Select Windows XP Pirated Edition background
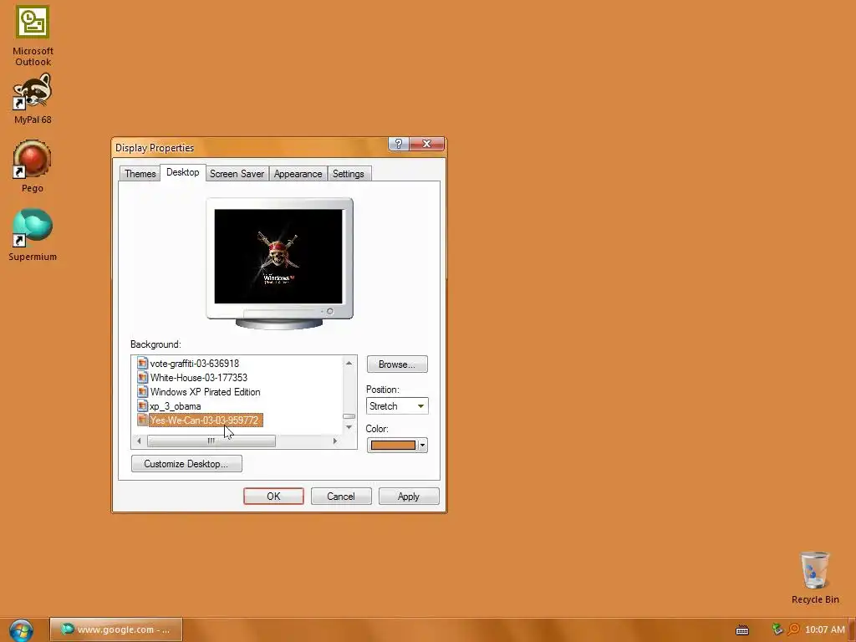The image size is (856, 642). (x=206, y=391)
